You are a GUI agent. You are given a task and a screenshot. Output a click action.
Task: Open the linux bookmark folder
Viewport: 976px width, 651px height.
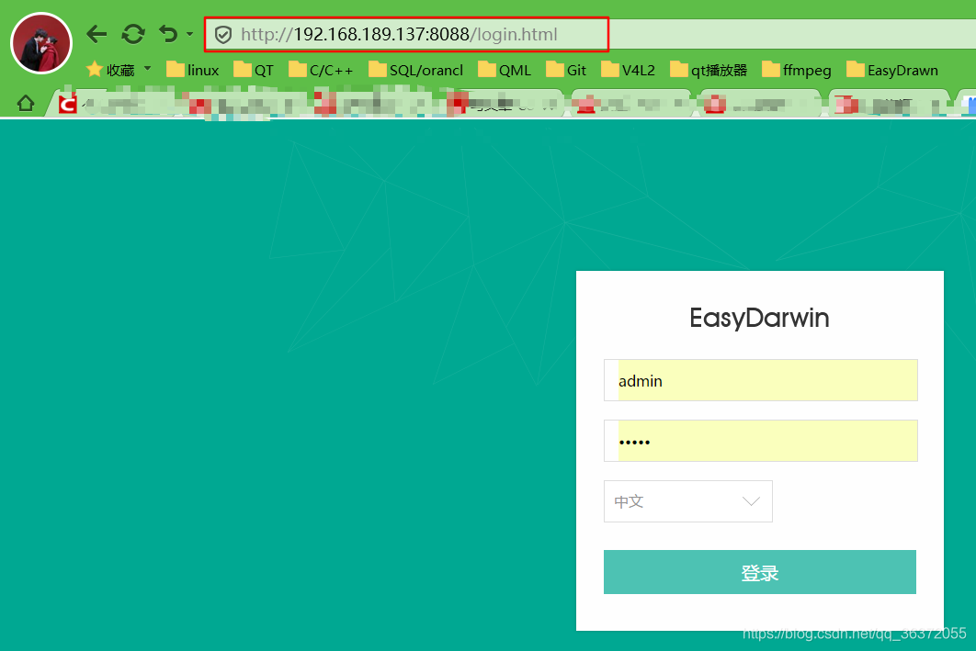pos(193,70)
